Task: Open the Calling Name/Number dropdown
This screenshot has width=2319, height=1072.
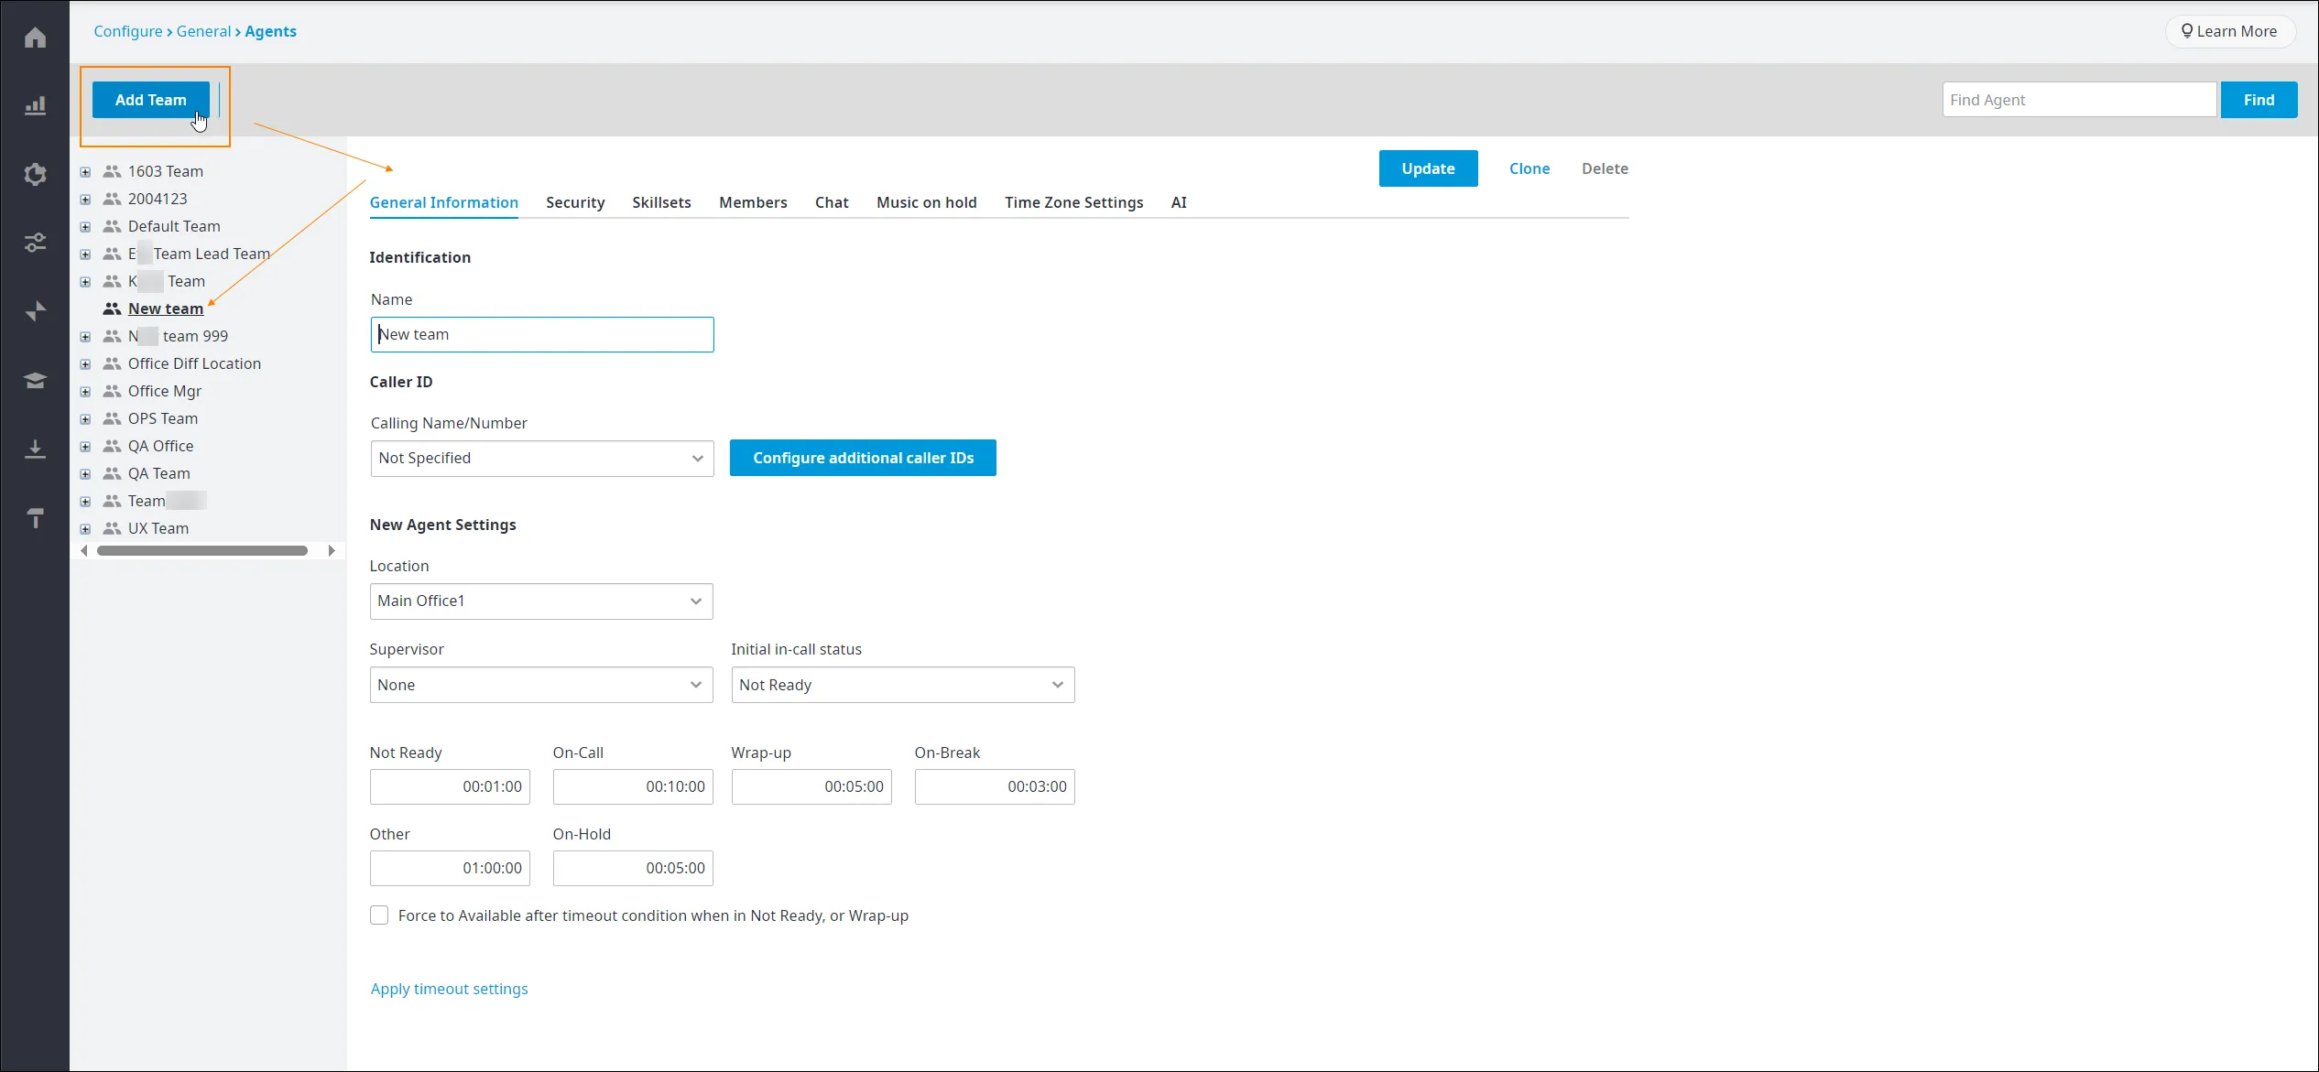Action: pos(542,459)
